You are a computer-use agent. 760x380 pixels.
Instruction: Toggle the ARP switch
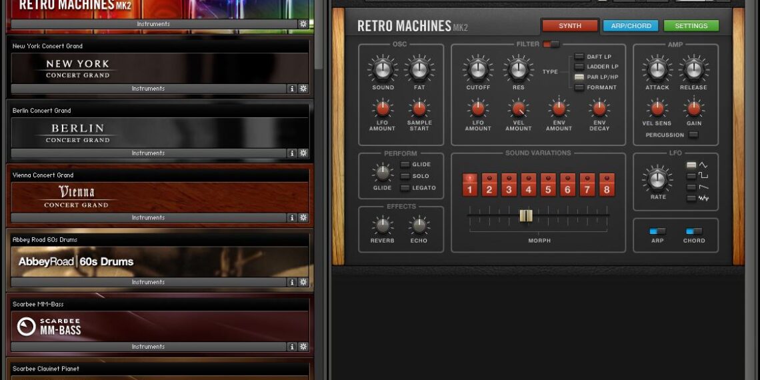coord(657,231)
